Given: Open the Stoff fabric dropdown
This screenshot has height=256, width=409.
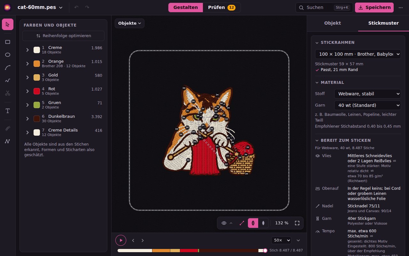Looking at the screenshot, I should (367, 94).
